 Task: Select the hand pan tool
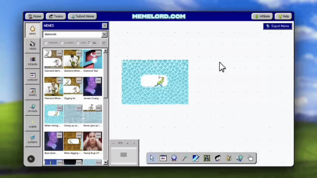[250, 158]
